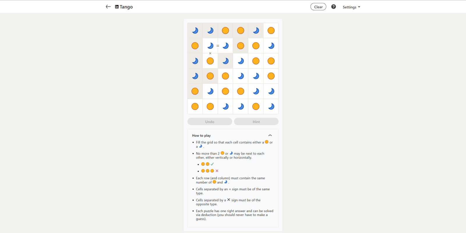The width and height of the screenshot is (466, 233).
Task: Click the moon left of the equals sign
Action: (210, 46)
